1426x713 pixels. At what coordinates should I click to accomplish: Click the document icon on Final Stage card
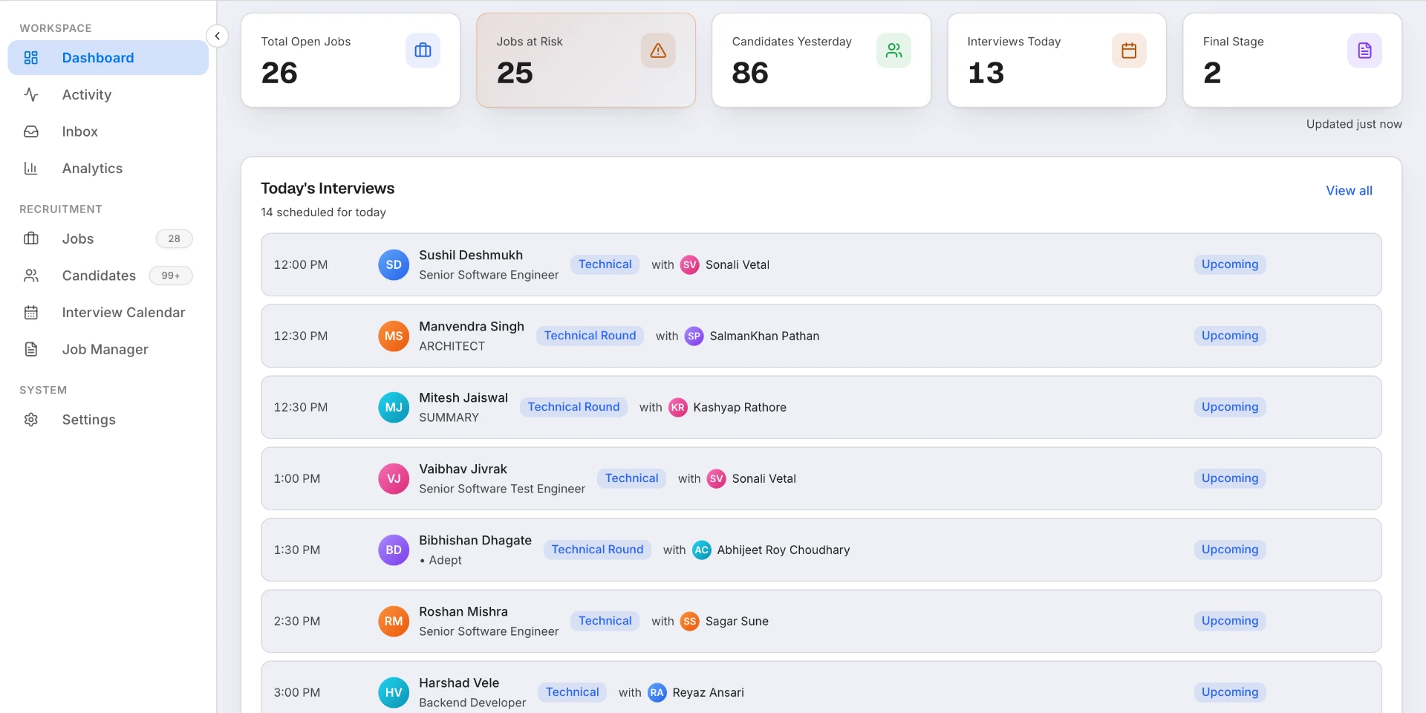1364,51
